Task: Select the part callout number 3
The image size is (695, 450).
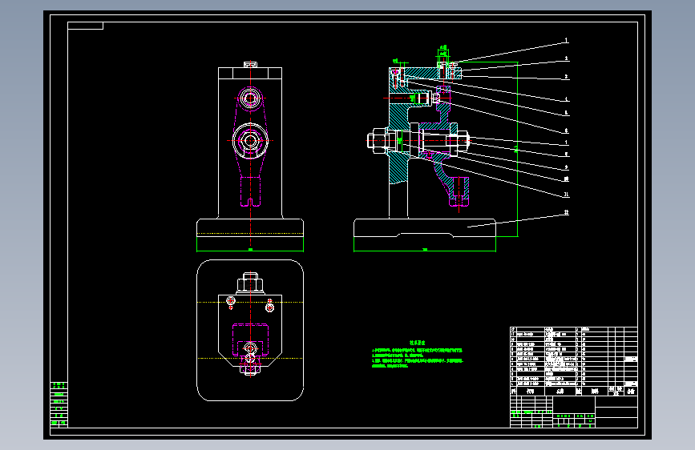Action: pos(566,77)
